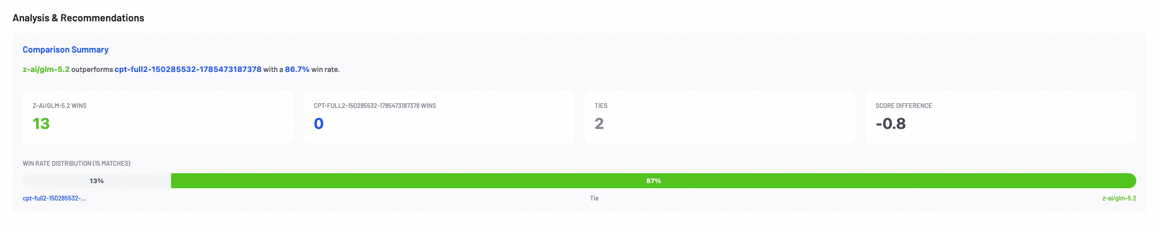The image size is (1162, 227).
Task: Open the z-ai/glm-5.2 model link
Action: click(x=46, y=69)
